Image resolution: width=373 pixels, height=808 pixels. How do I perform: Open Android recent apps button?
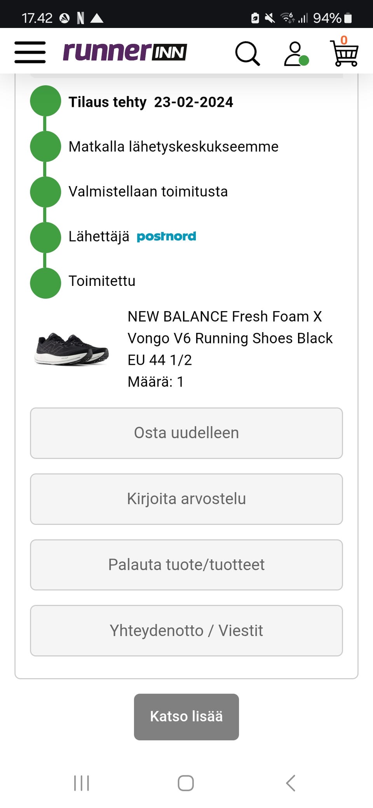tap(82, 783)
